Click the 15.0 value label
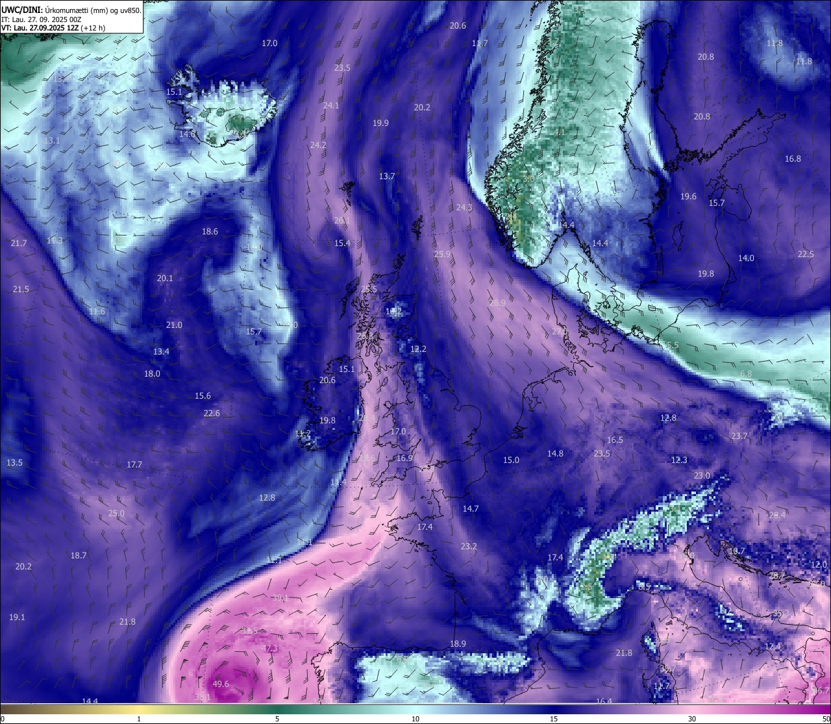The image size is (831, 724). 511,460
